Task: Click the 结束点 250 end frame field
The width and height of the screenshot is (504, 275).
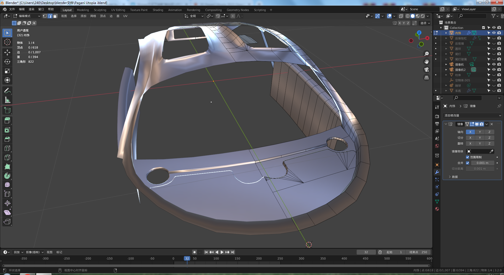Action: (x=418, y=252)
